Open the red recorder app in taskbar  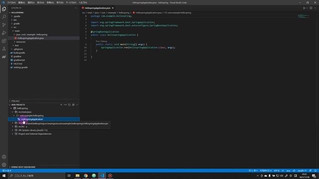click(x=110, y=176)
